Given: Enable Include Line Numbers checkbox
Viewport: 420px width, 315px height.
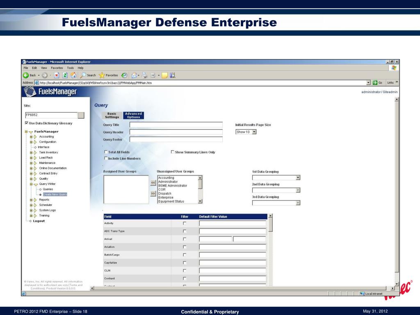Looking at the screenshot, I should pos(106,158).
